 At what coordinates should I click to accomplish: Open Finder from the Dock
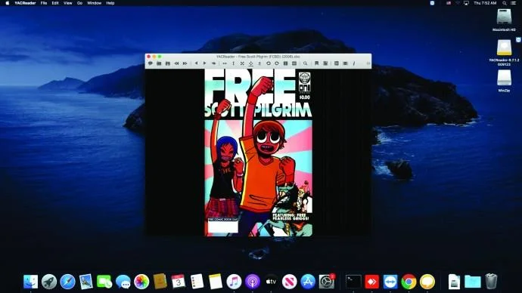[30, 282]
